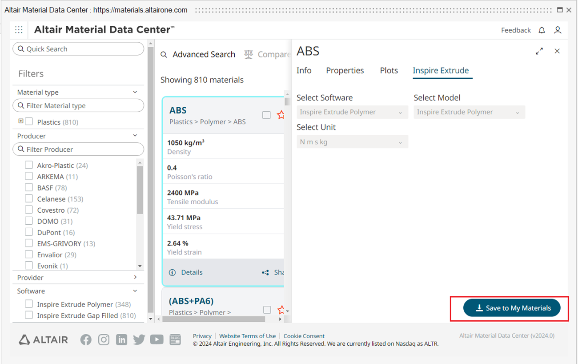
Task: Click the Compare scales icon
Action: click(249, 54)
